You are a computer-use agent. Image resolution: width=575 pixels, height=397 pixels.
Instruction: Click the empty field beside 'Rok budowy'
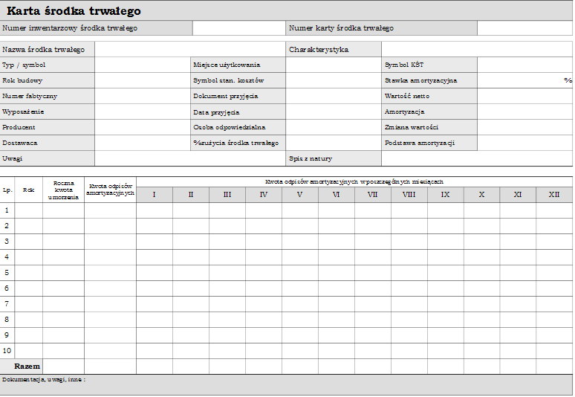[143, 80]
